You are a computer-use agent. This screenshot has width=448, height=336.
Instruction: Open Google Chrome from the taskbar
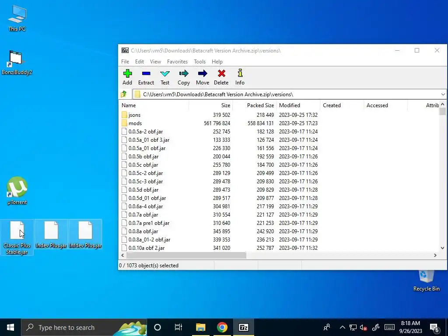click(x=222, y=327)
